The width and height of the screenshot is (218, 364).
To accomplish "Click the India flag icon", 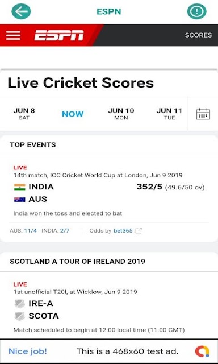I will pyautogui.click(x=19, y=187).
